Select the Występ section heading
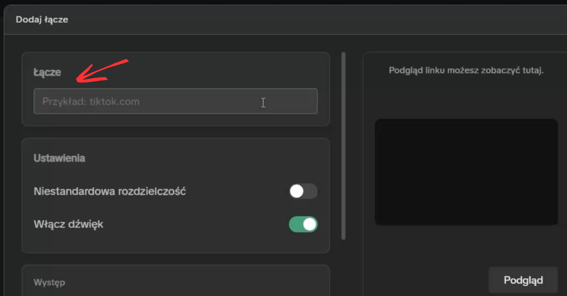The image size is (567, 296). 49,283
